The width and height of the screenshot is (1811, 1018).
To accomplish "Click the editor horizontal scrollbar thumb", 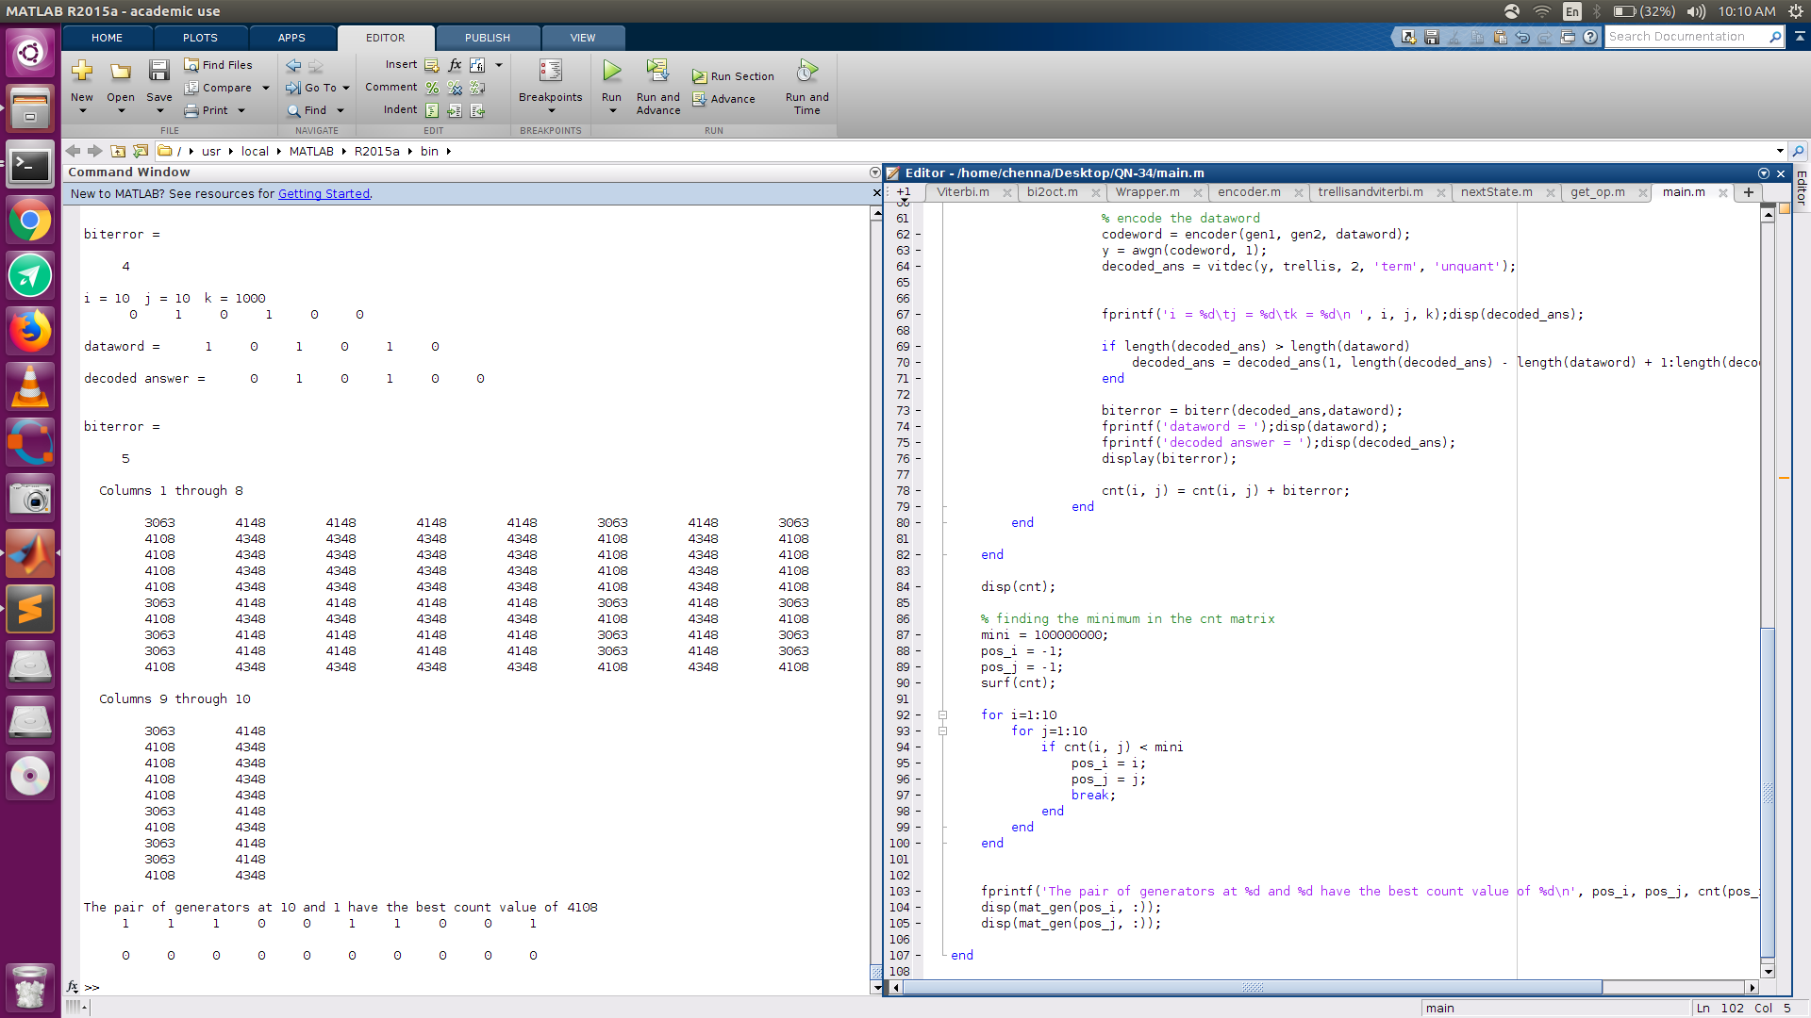I will [x=1252, y=987].
